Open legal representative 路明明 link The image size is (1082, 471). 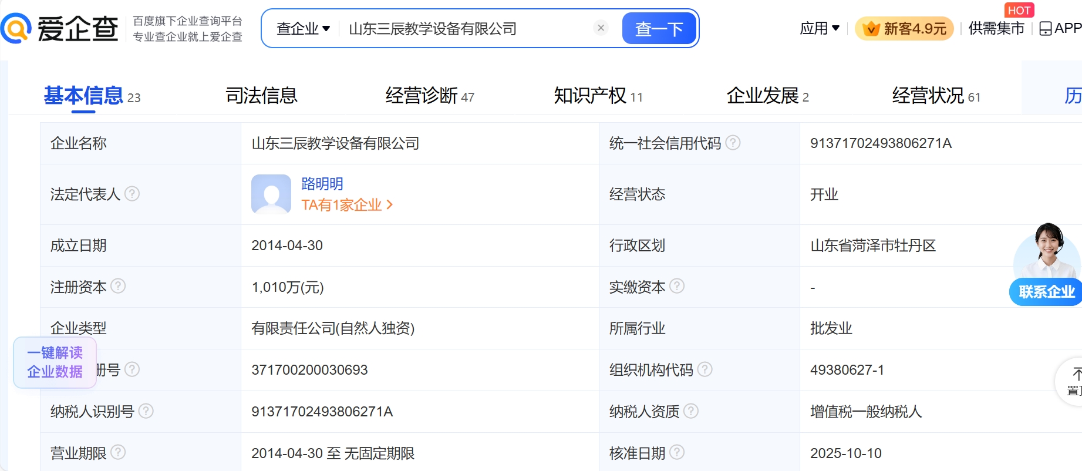pos(322,184)
